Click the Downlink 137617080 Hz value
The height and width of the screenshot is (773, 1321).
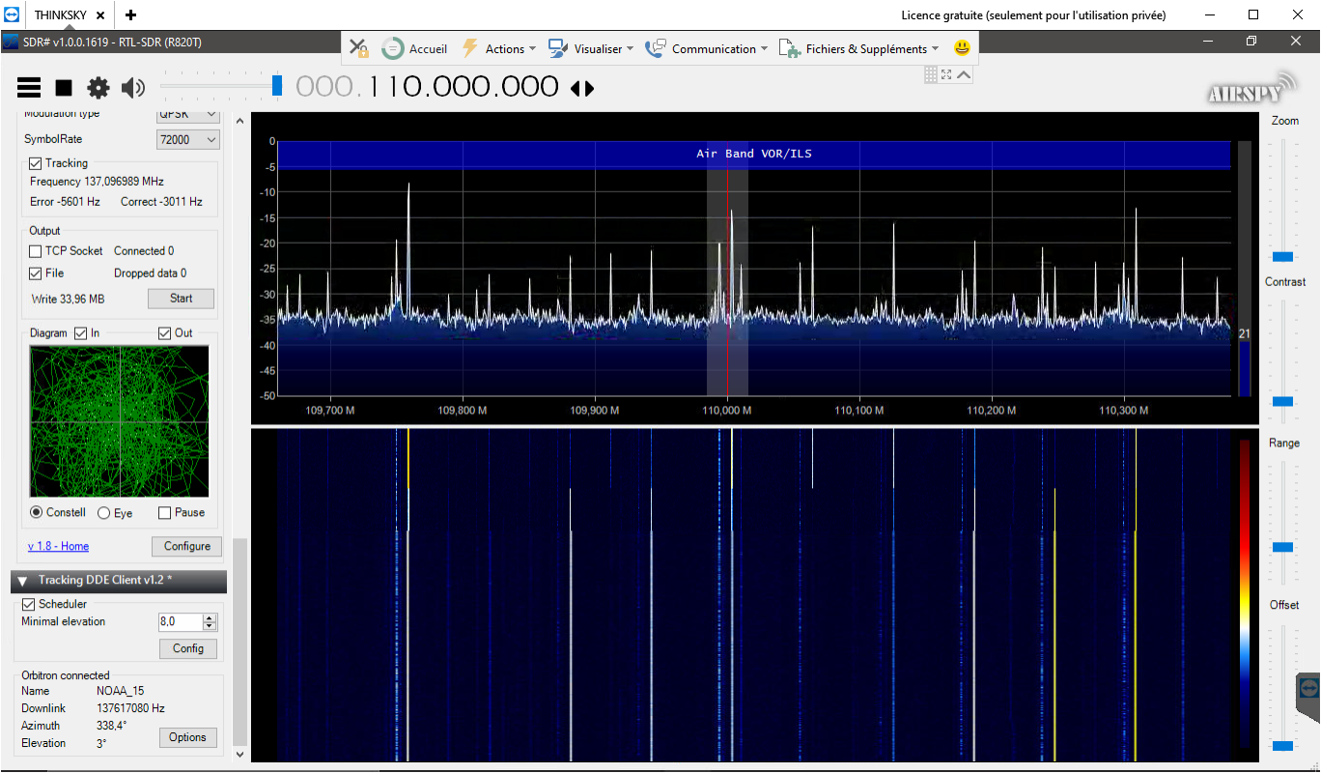pos(130,708)
